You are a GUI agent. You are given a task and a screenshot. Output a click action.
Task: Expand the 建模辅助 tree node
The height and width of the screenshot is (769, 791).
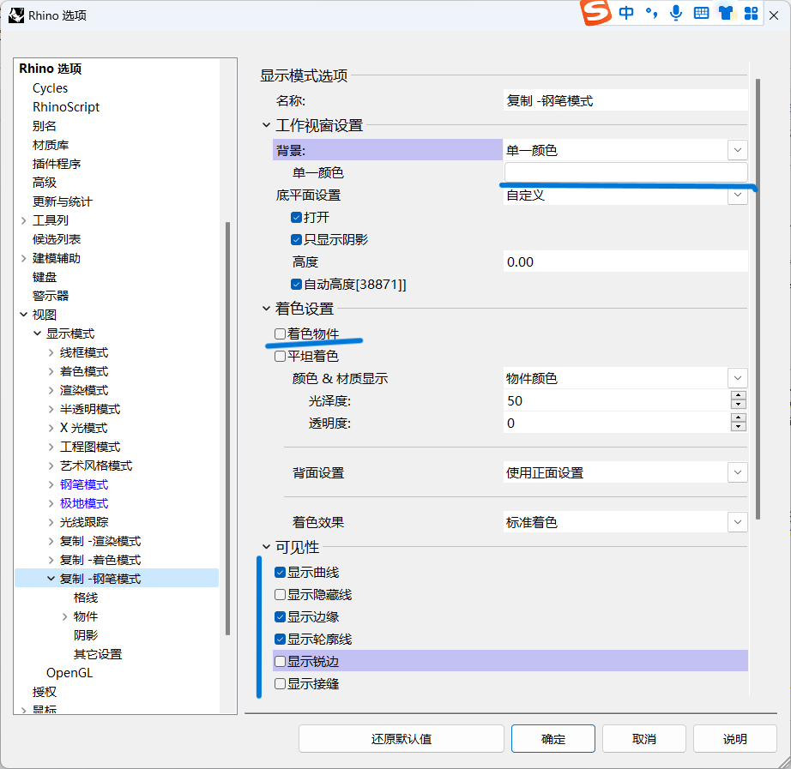(24, 258)
